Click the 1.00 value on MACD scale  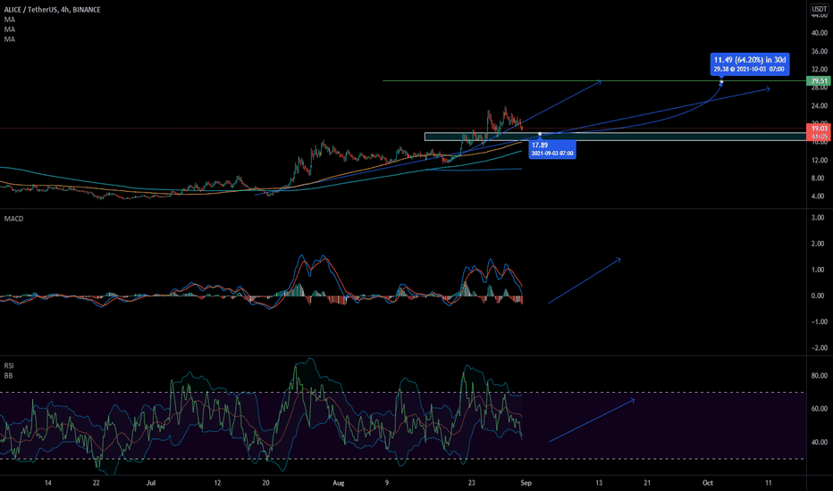click(818, 270)
